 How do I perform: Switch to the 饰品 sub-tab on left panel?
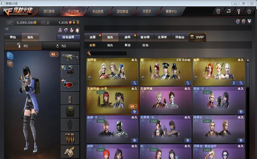(61, 46)
